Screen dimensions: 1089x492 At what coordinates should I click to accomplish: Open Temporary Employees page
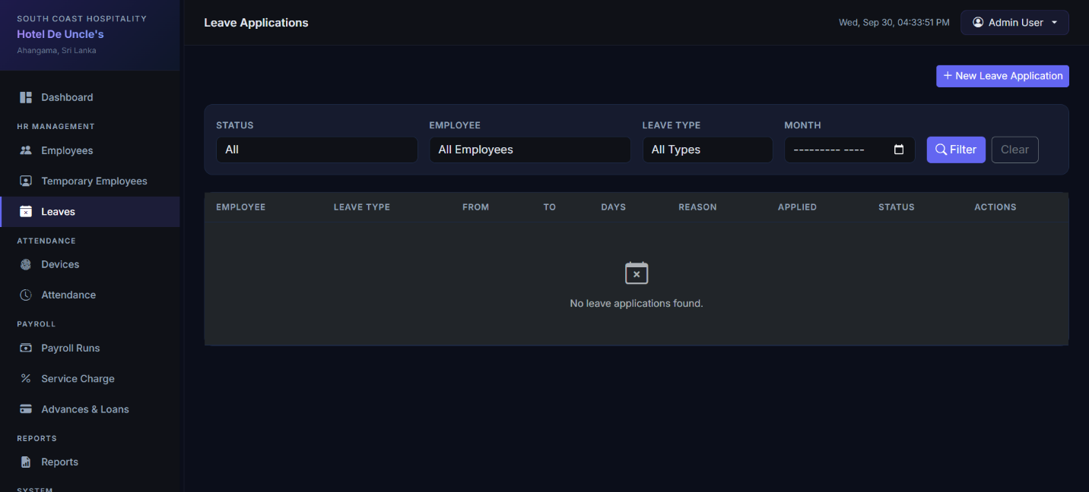(90, 181)
